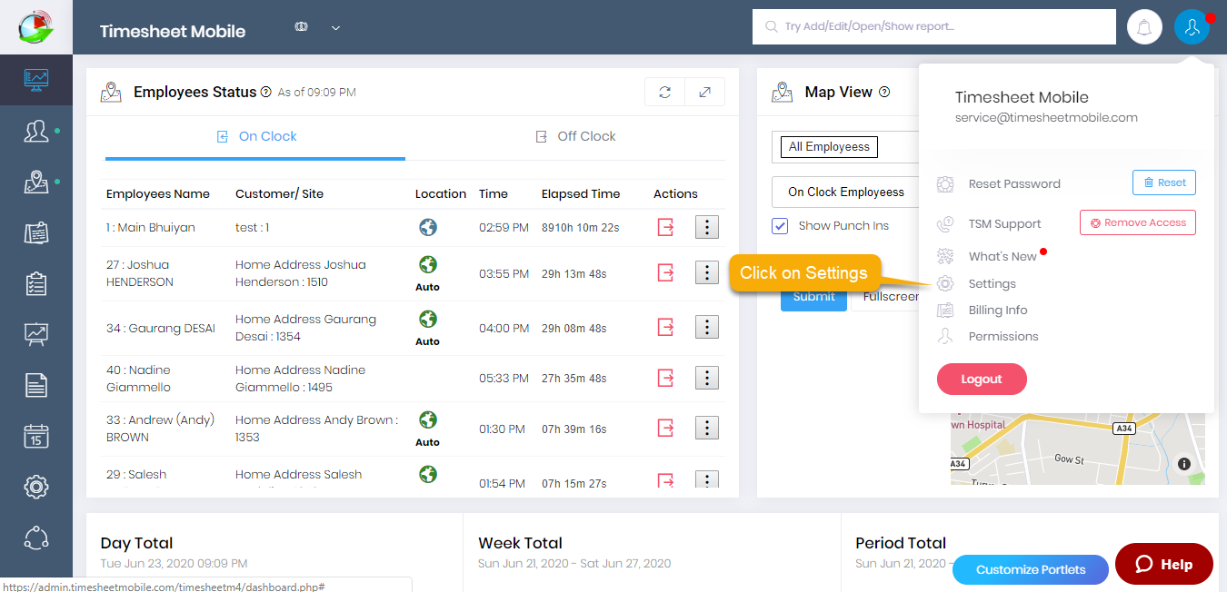Open the three-dot actions menu for Gaurang Desai

[x=707, y=327]
